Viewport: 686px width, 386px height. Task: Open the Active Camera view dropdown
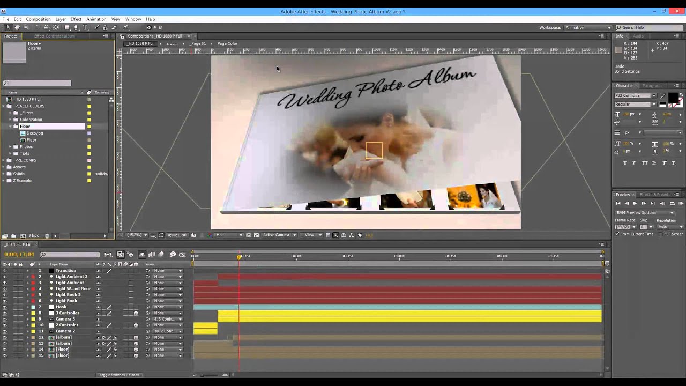tap(279, 235)
